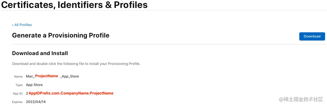The image size is (327, 106).
Task: Click the red AppIDPrefix.com.CompanyName.ProjectName text
Action: [x=71, y=93]
